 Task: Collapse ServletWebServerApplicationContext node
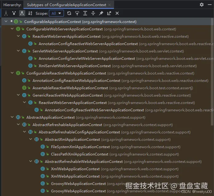pyautogui.click(x=18, y=51)
